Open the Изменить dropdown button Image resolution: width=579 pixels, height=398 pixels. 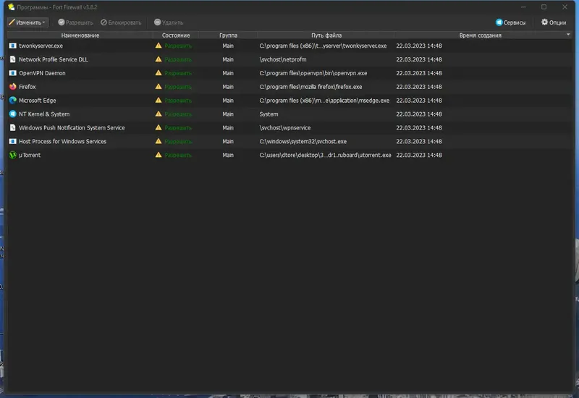(28, 22)
